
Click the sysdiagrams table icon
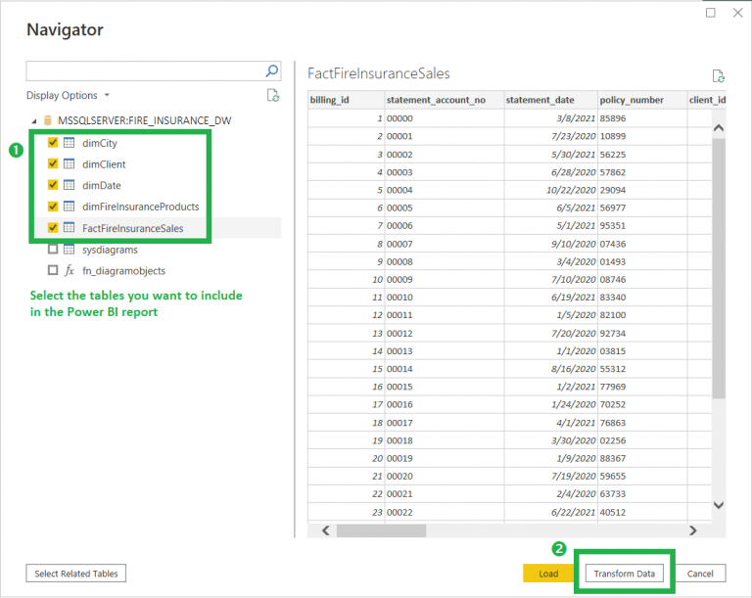[x=70, y=250]
